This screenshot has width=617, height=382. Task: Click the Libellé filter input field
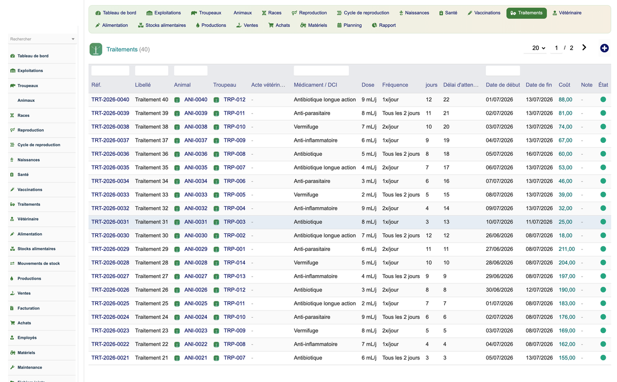pos(152,70)
